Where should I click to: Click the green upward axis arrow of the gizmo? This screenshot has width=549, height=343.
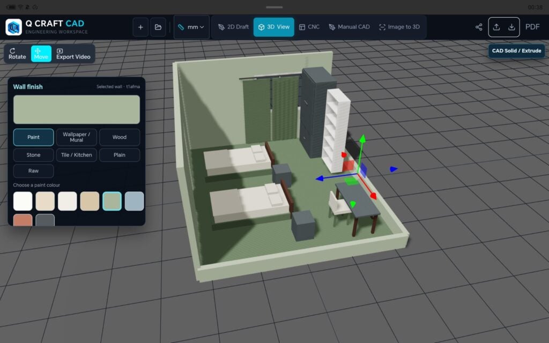point(362,139)
